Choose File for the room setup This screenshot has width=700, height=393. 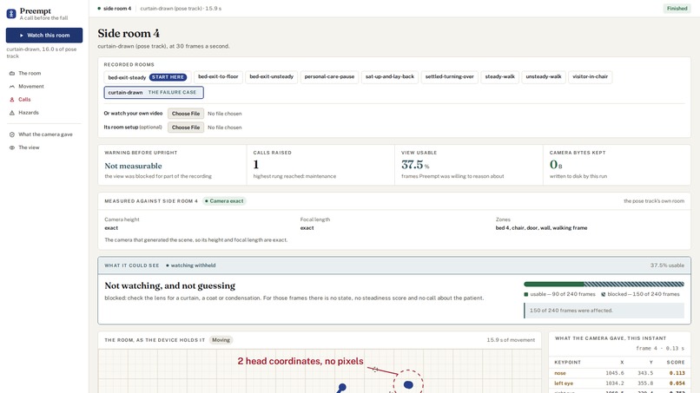[186, 128]
